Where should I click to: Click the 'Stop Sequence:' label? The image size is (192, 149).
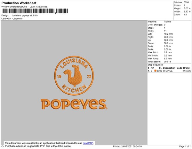click(x=156, y=65)
